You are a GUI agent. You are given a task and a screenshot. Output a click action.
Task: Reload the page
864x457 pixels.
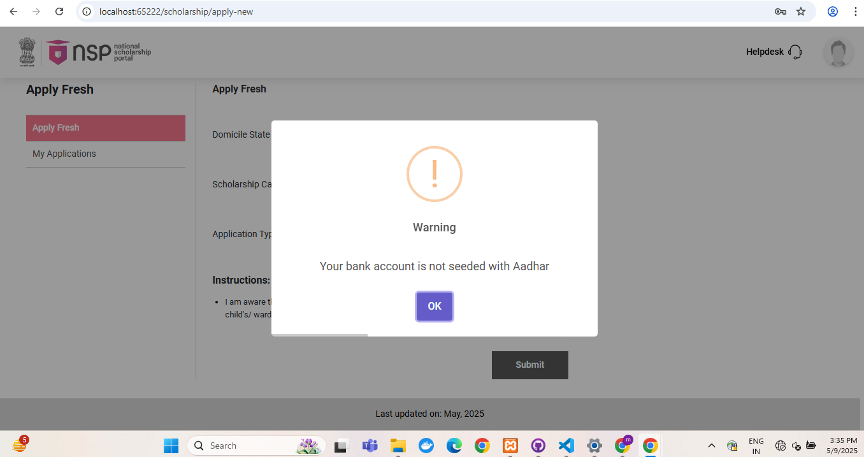tap(59, 11)
